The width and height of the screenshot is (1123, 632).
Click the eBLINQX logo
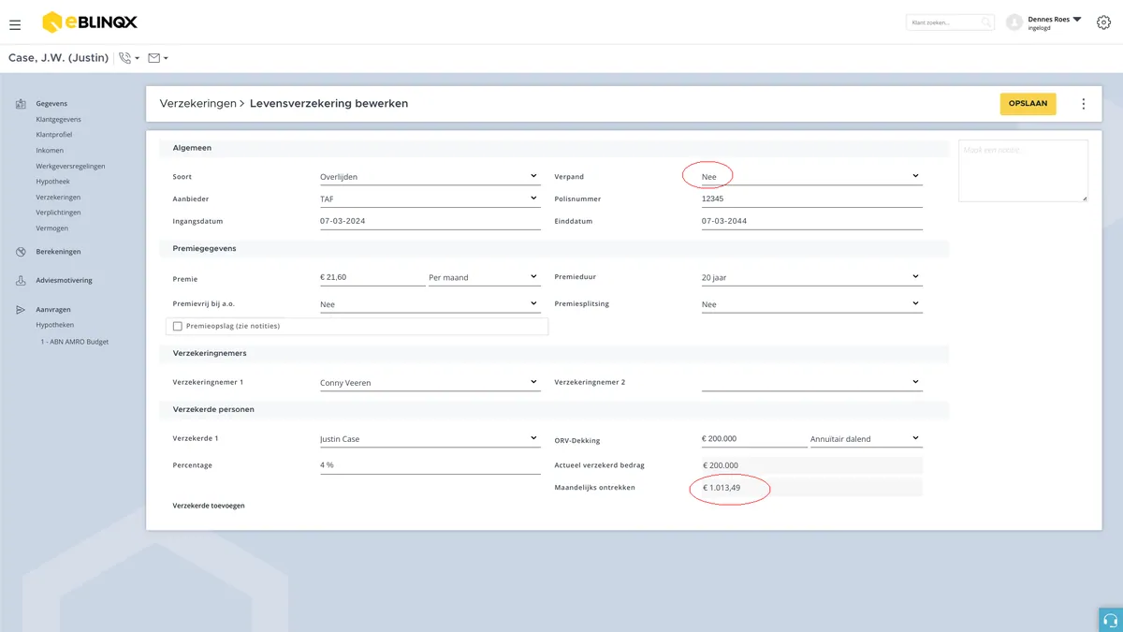[x=90, y=22]
